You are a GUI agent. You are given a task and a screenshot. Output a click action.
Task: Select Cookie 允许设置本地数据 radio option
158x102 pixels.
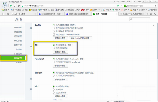pos(54,25)
